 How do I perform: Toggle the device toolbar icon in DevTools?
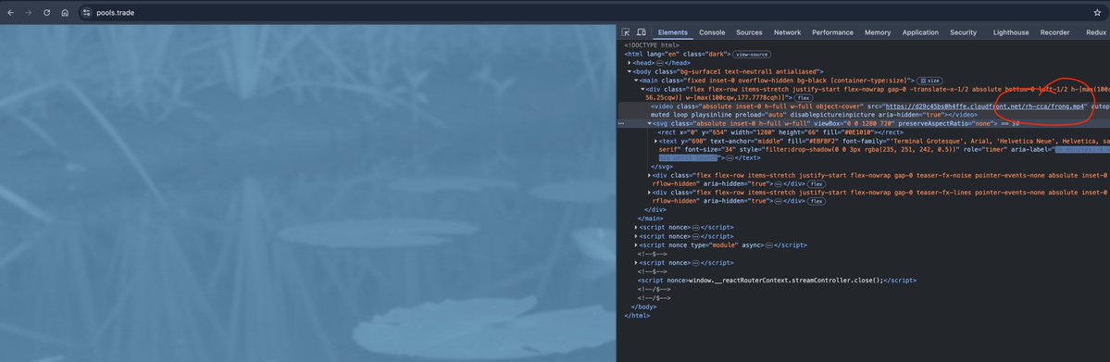click(x=642, y=32)
